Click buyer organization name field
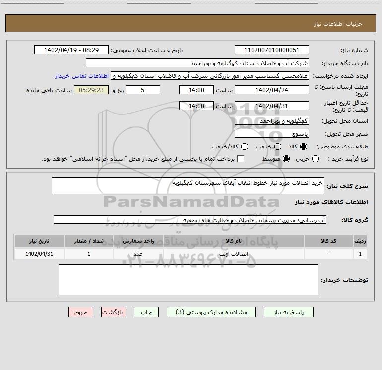 coord(197,63)
